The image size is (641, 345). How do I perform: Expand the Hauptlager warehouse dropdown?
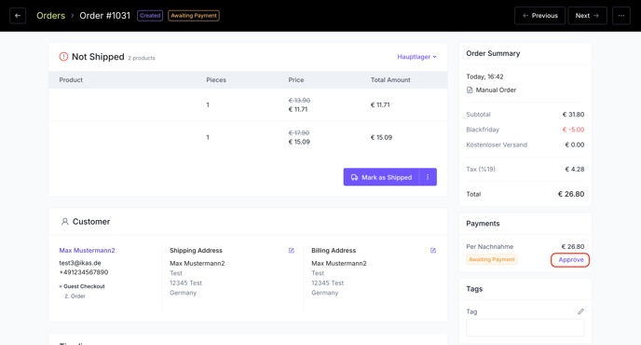[417, 57]
